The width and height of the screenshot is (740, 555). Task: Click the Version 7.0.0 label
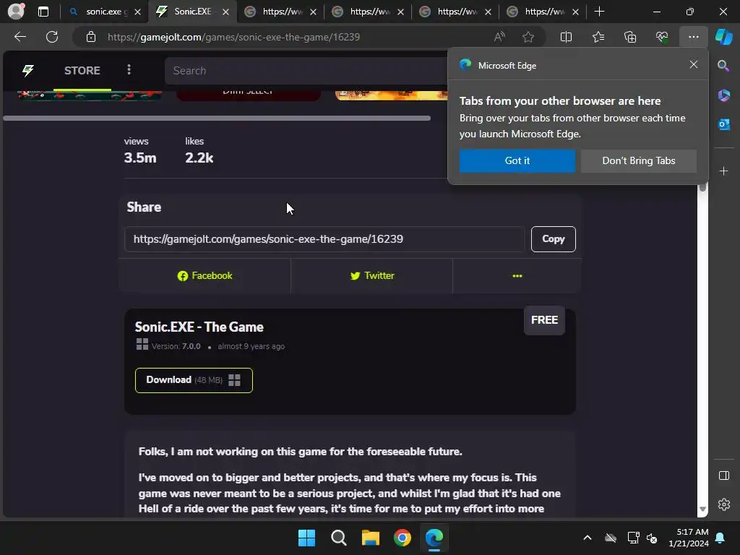(x=176, y=346)
